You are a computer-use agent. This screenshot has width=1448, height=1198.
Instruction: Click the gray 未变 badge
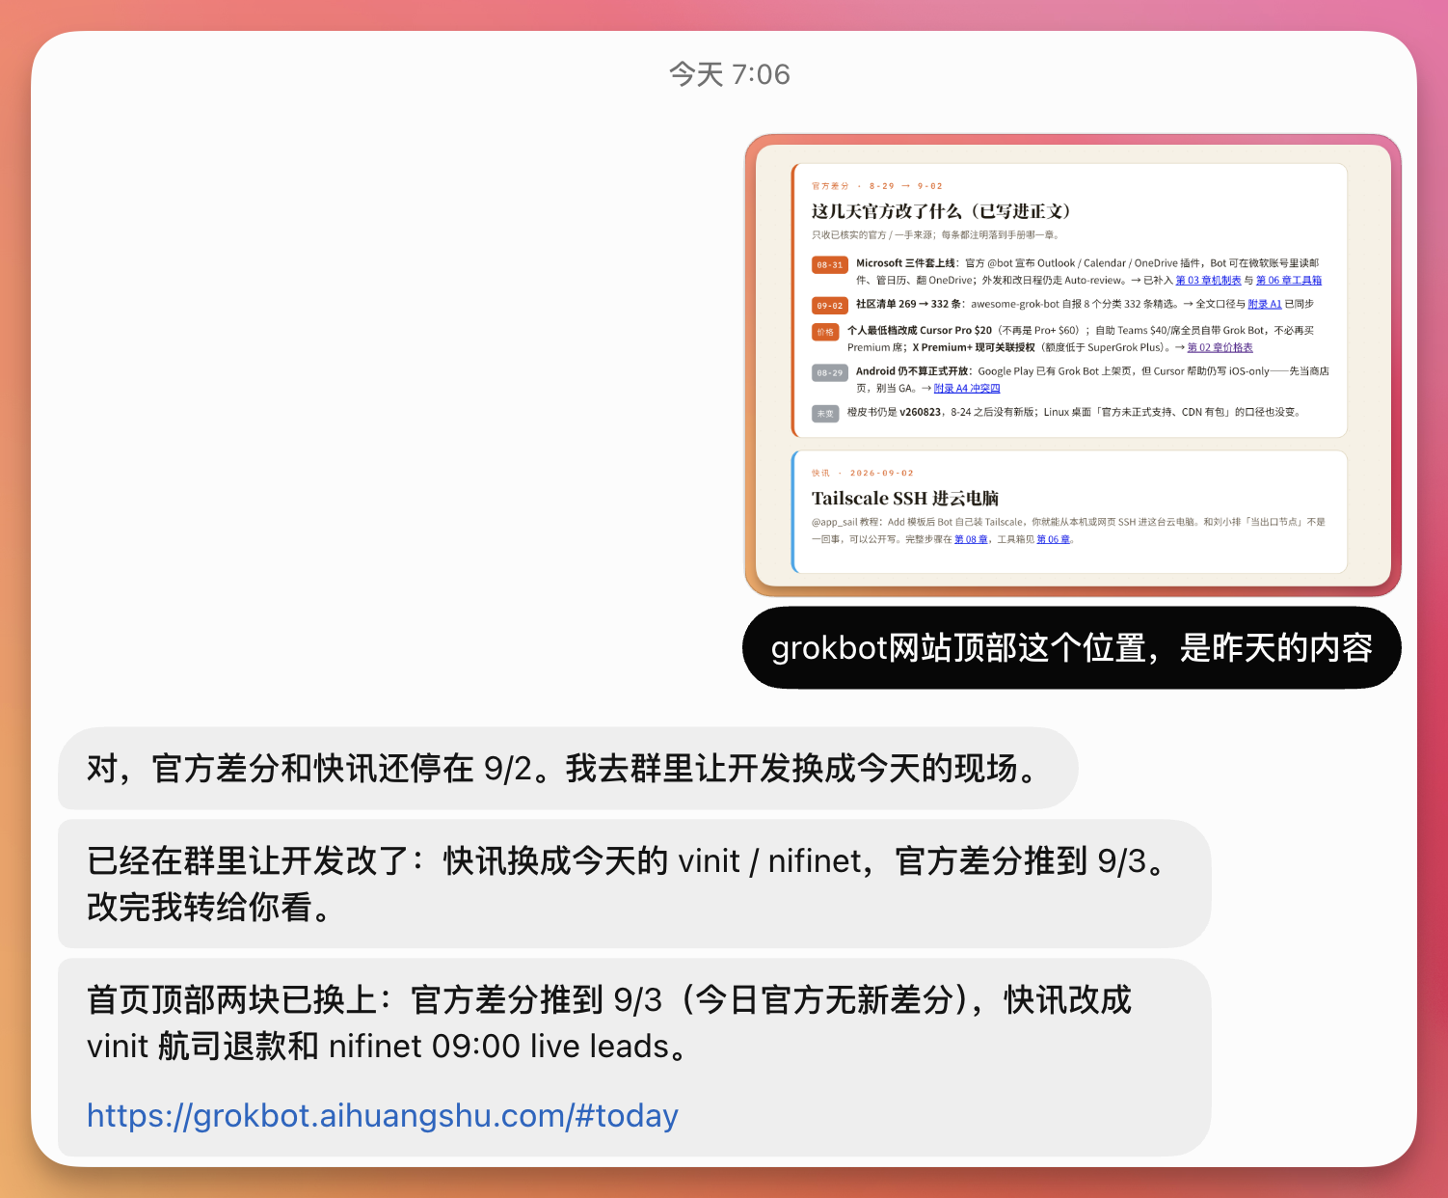825,414
